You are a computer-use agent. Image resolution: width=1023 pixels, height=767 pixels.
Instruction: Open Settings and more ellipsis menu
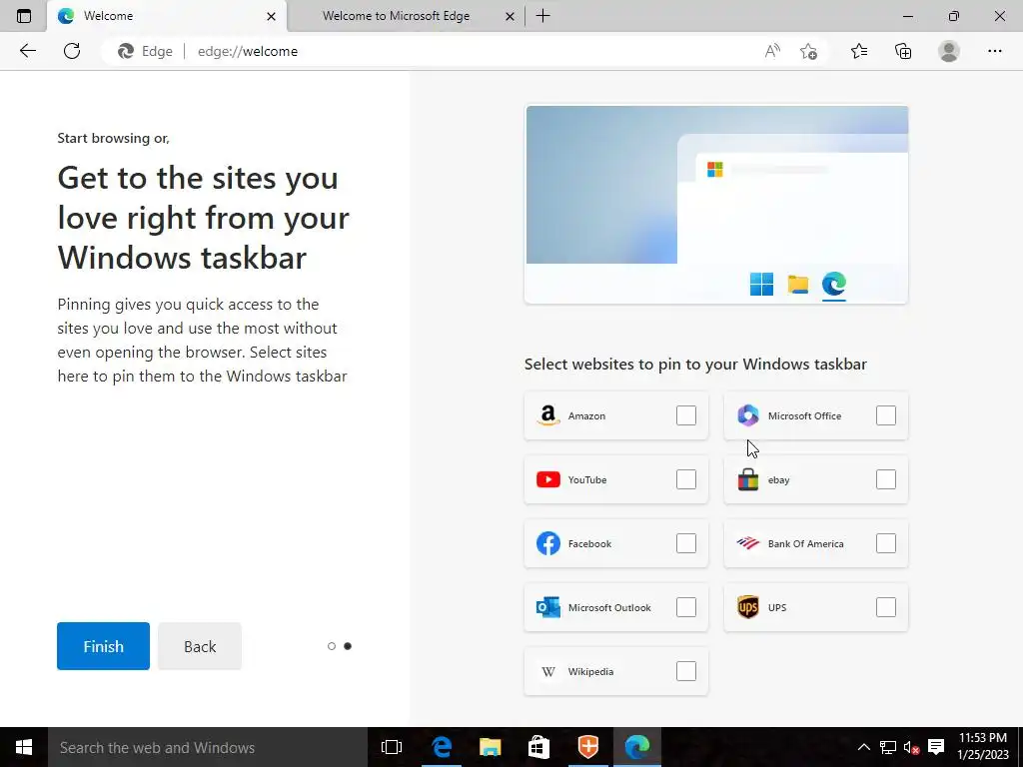[994, 51]
